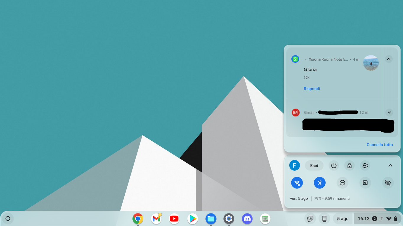Launch Discord from the shelf
The width and height of the screenshot is (403, 226).
pos(247,219)
